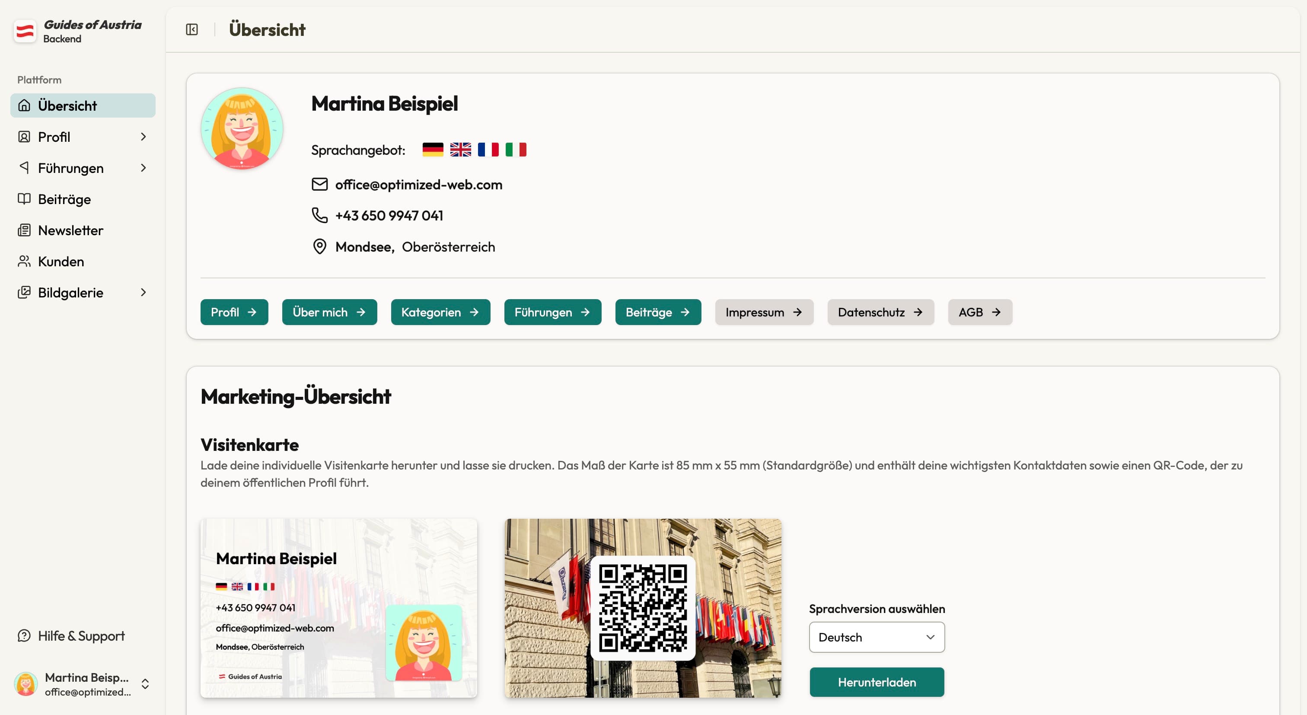Click the newspaper icon beside Newsletter

pyautogui.click(x=24, y=230)
